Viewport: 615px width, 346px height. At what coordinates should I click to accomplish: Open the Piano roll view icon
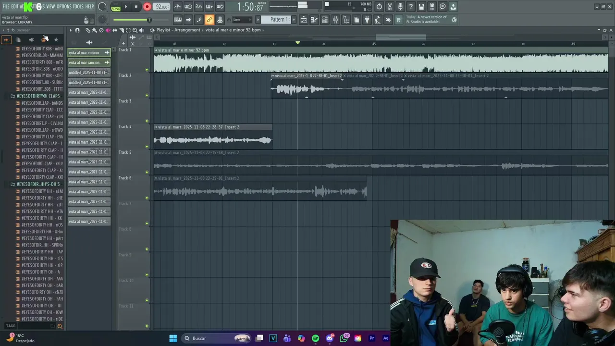[314, 20]
